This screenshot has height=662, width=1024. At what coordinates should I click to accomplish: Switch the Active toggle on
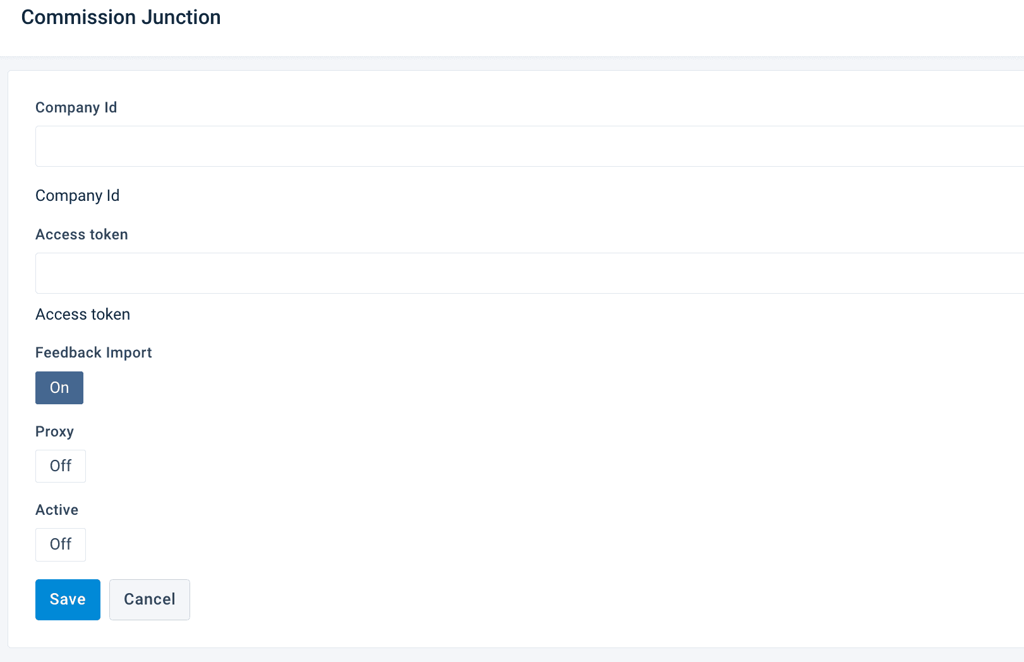[61, 545]
